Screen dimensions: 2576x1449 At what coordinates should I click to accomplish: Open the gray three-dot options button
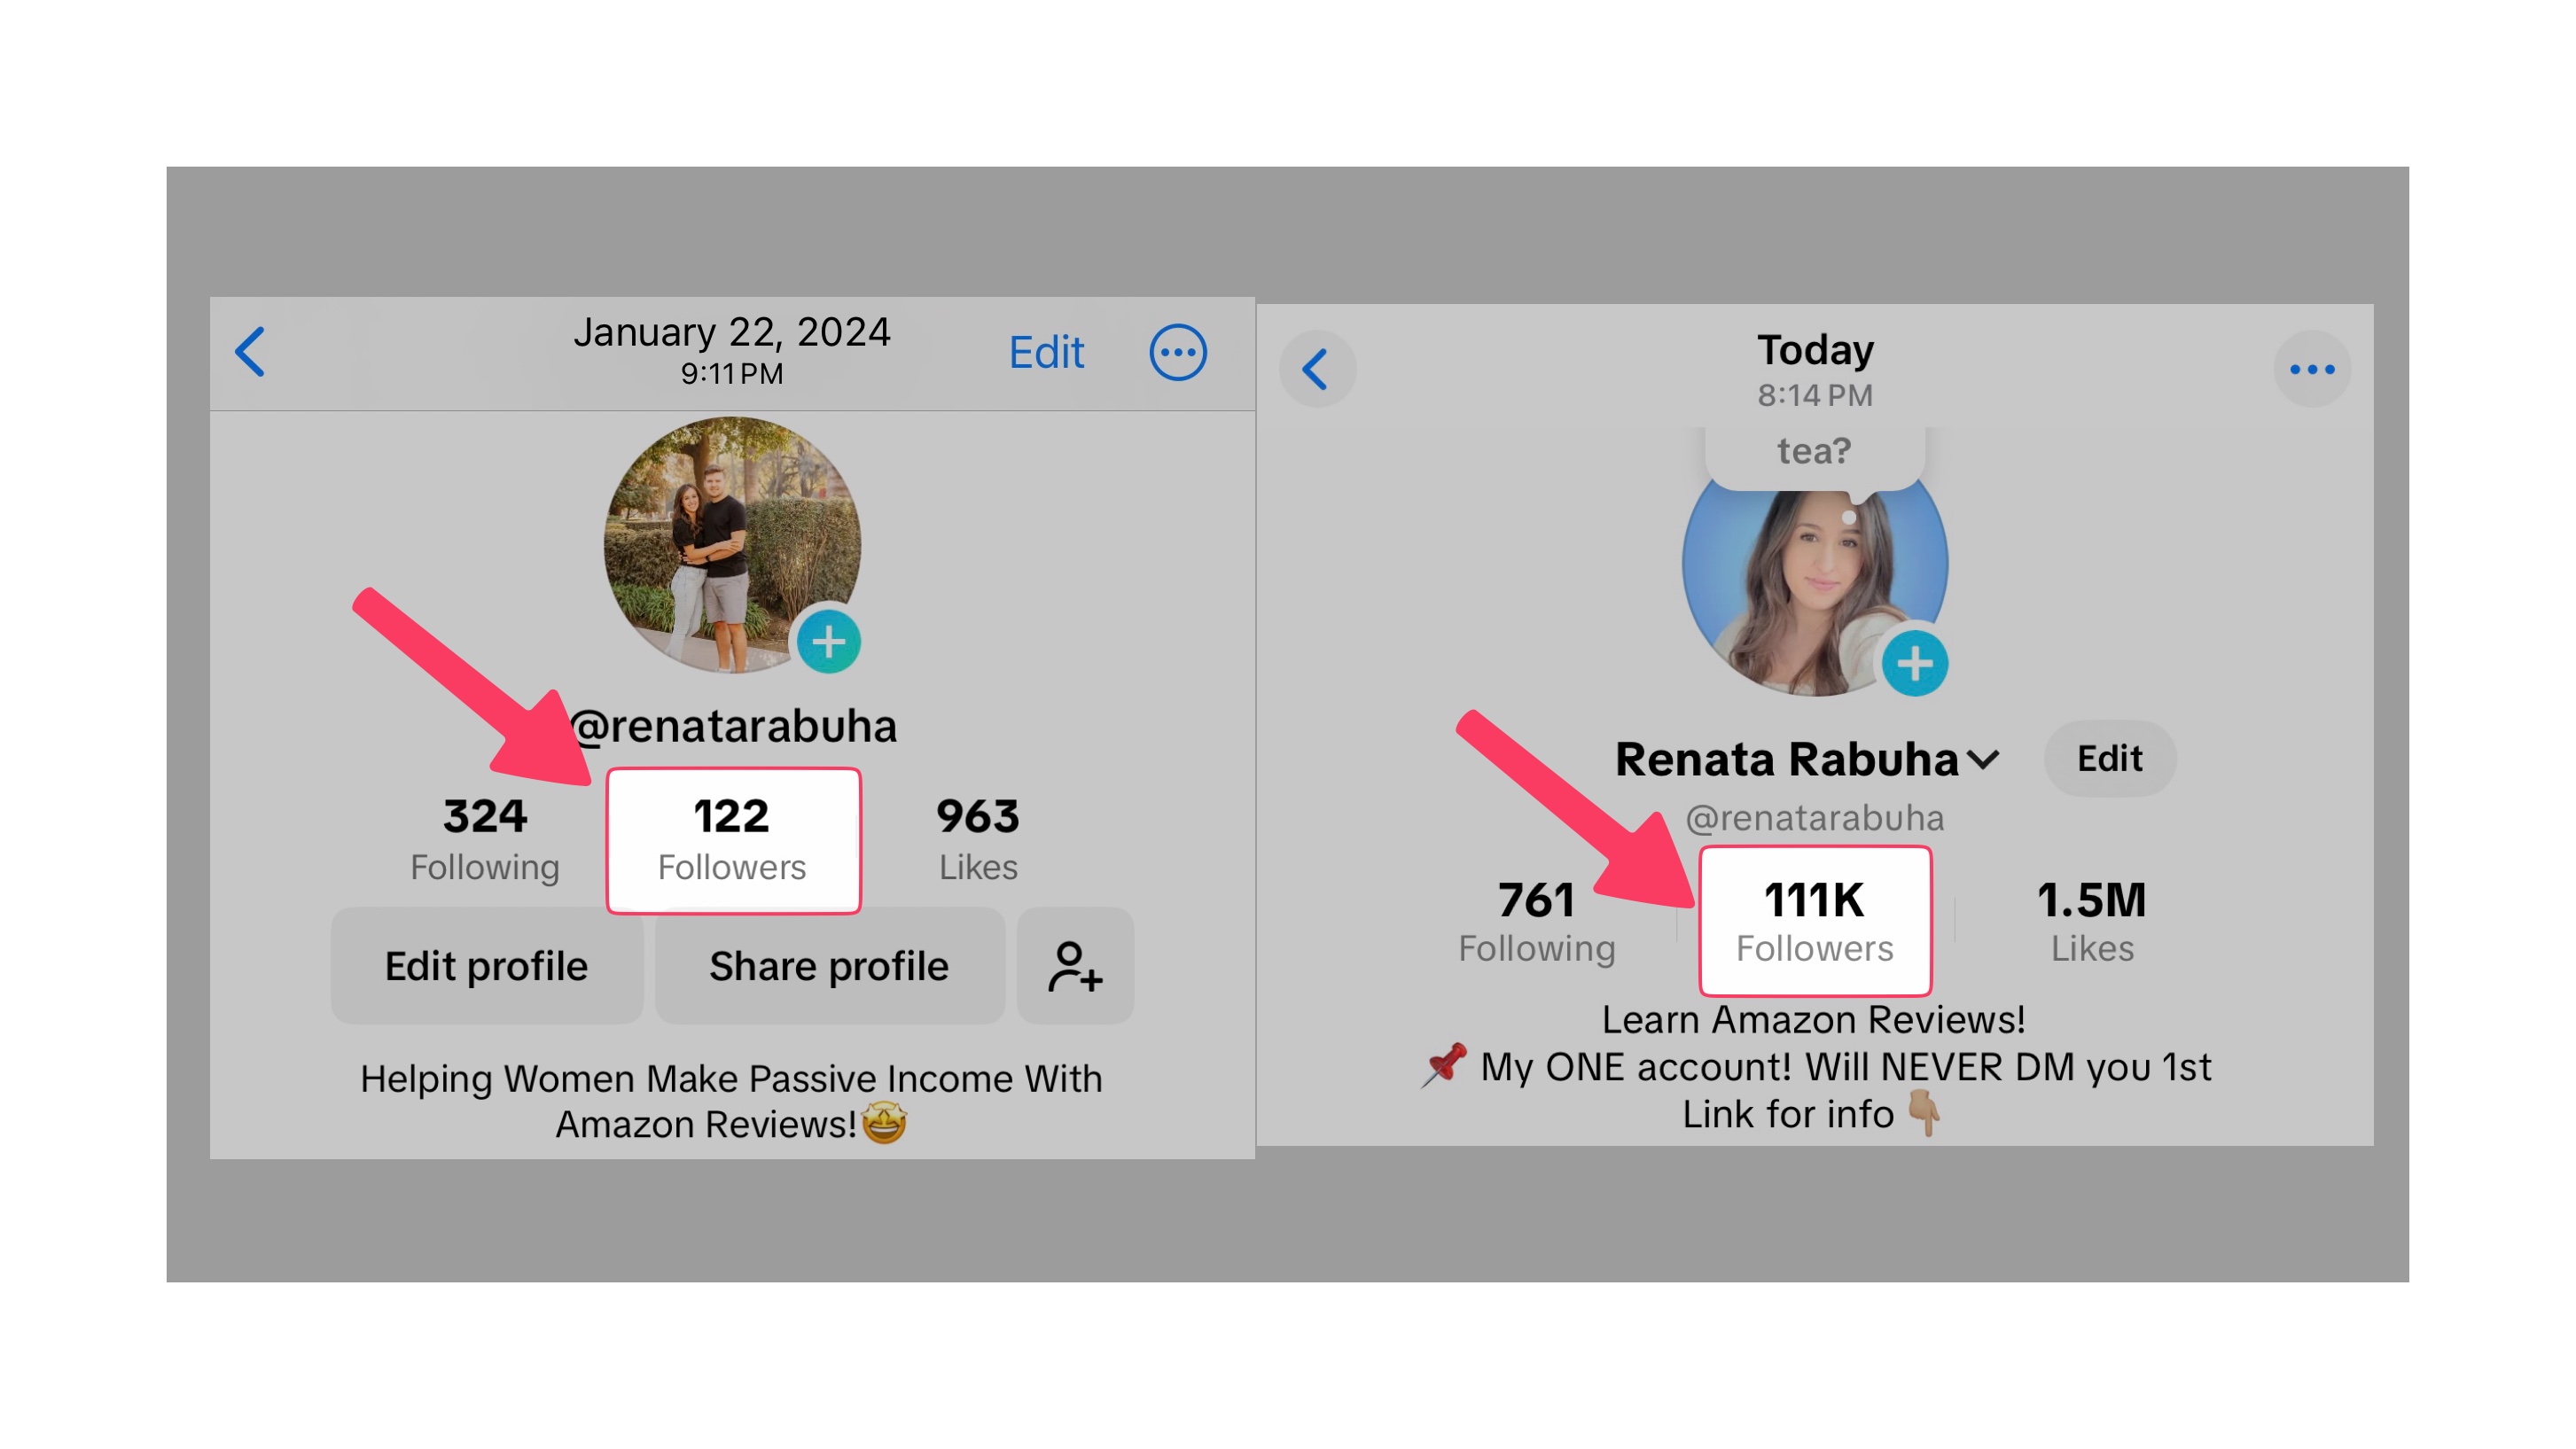[2311, 369]
